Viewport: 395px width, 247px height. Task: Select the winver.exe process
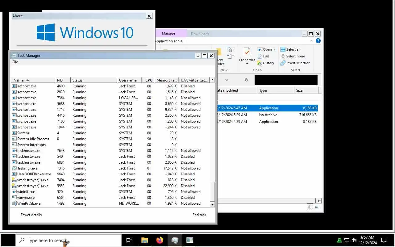(110, 198)
